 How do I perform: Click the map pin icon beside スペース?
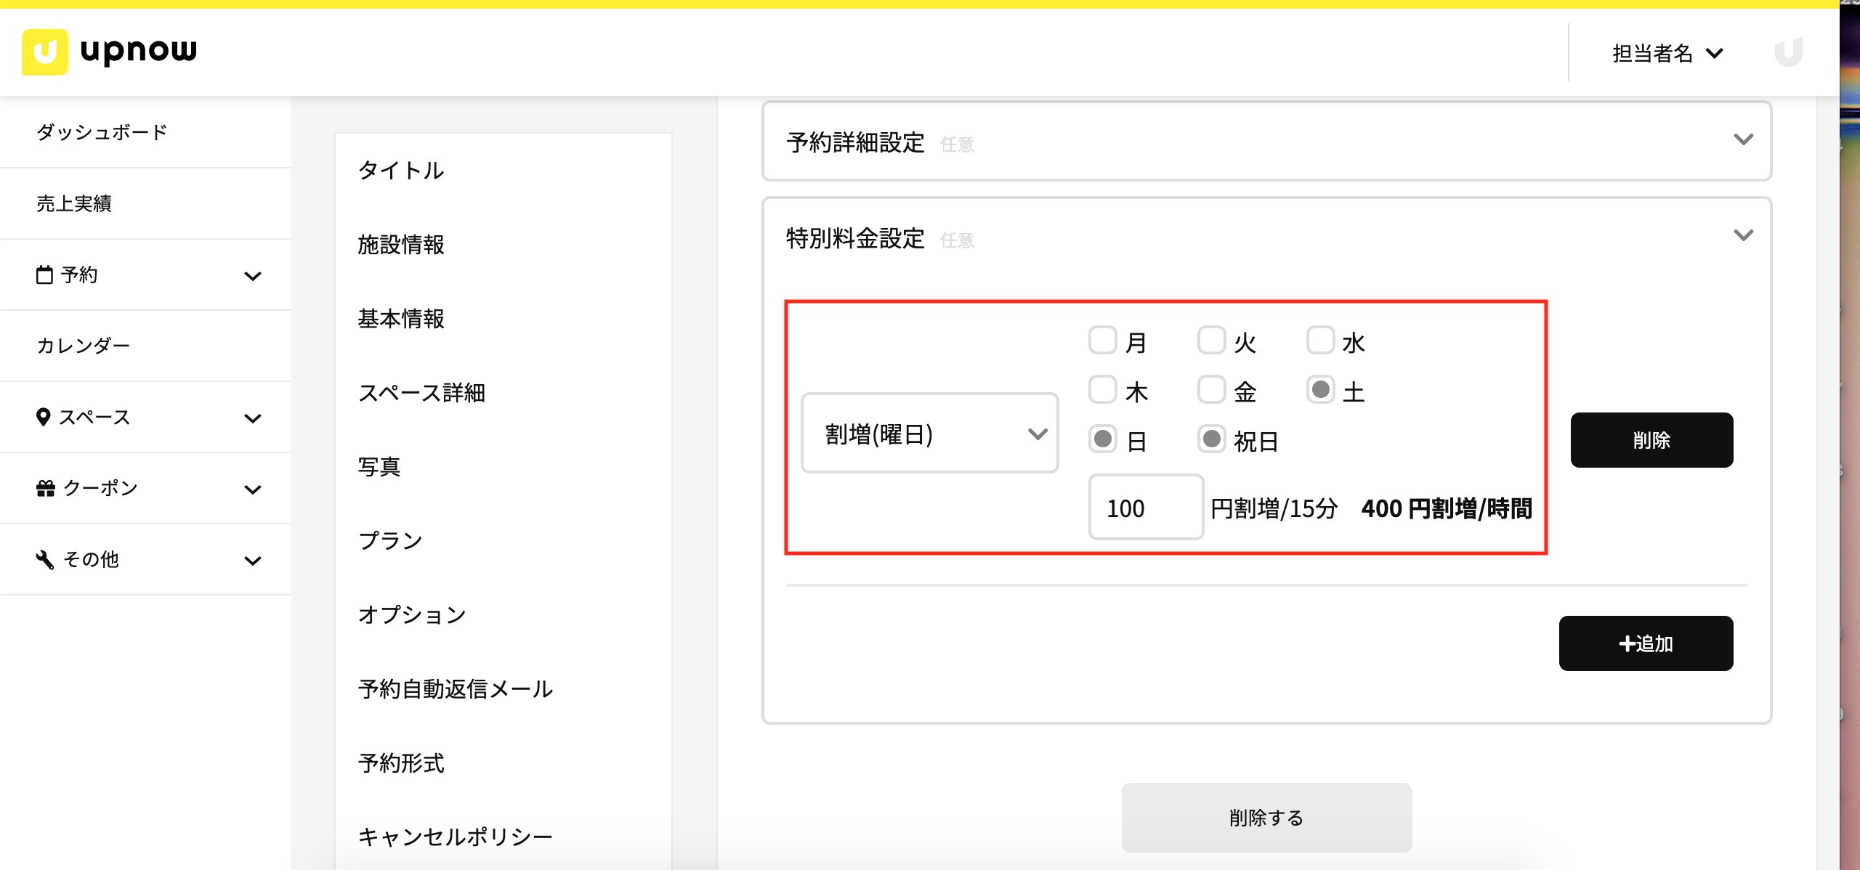point(44,417)
